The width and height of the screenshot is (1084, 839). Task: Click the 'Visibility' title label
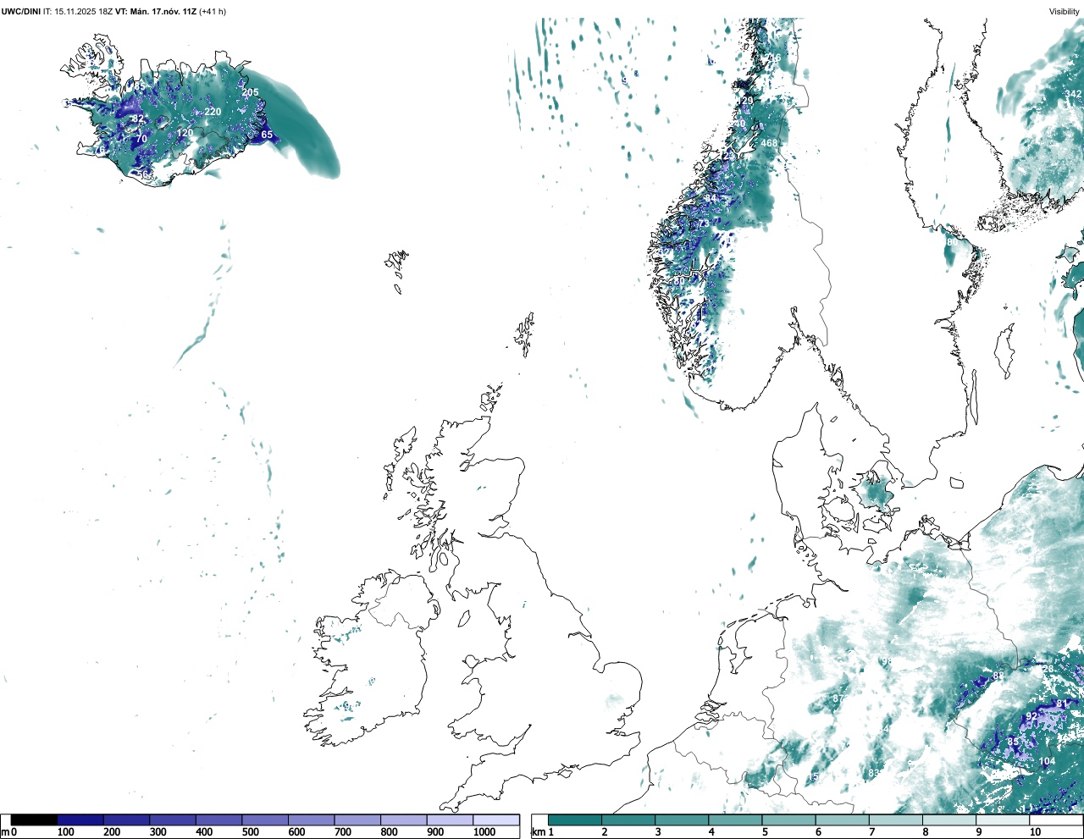[x=1065, y=11]
